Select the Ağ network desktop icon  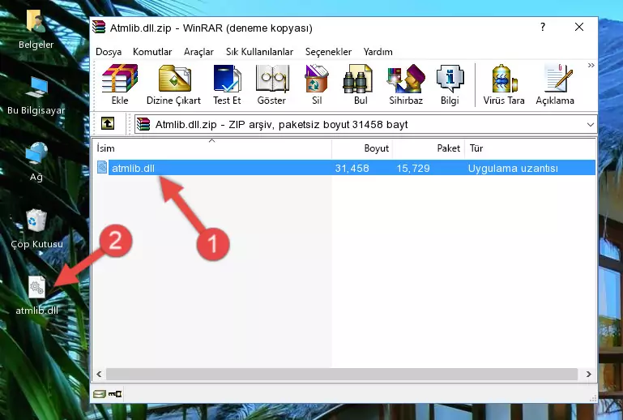pos(36,162)
